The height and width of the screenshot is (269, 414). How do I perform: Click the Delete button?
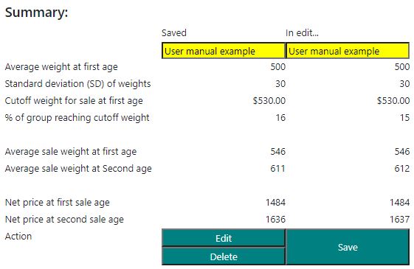(x=224, y=256)
